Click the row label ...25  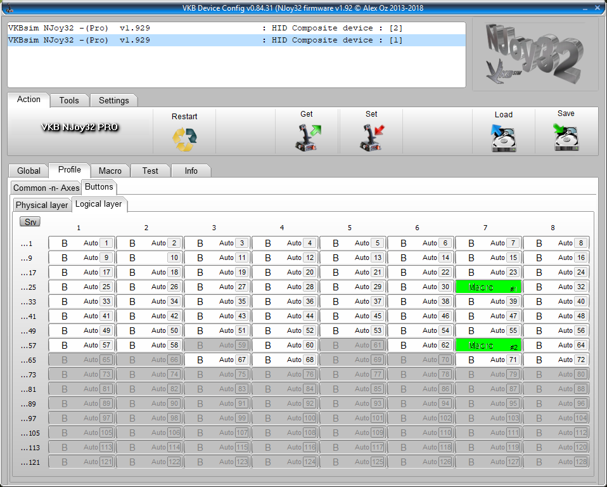tap(29, 287)
